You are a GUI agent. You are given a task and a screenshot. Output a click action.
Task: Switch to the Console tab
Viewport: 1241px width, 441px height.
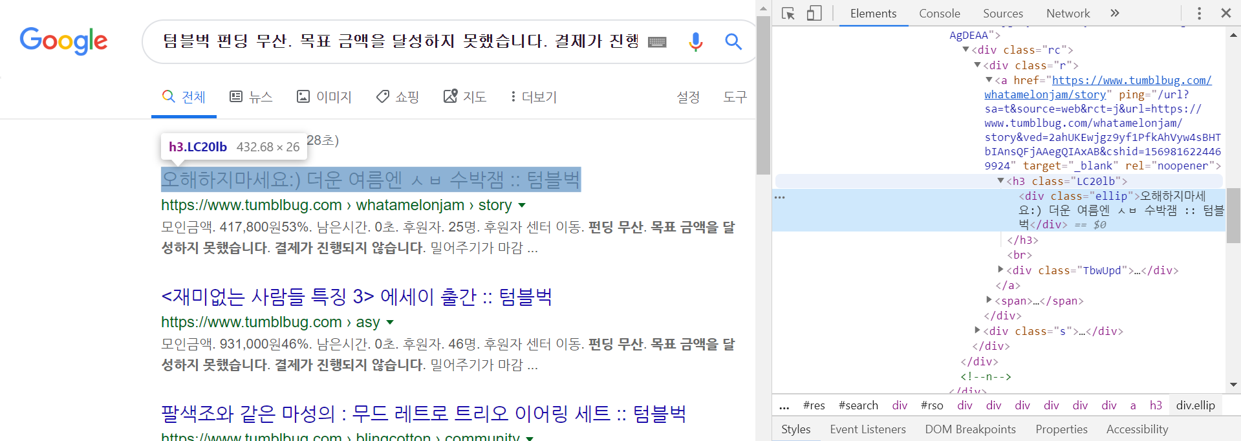pyautogui.click(x=939, y=14)
